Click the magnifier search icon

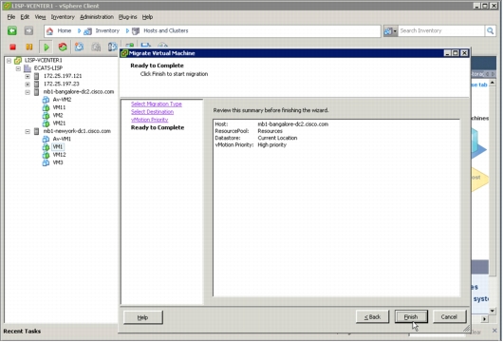click(490, 30)
